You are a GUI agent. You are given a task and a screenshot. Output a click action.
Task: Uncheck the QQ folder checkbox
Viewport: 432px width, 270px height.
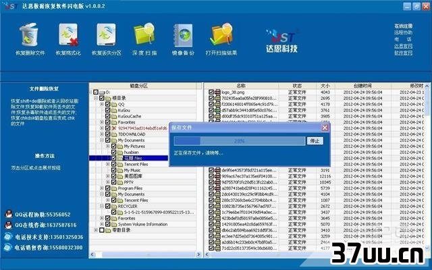click(108, 104)
